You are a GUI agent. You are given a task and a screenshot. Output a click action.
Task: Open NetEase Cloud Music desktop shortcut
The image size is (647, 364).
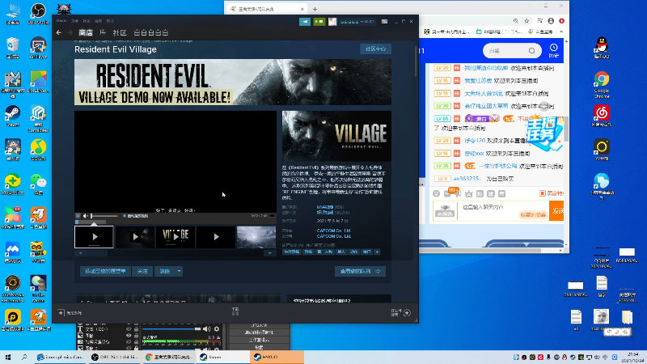[x=602, y=116]
